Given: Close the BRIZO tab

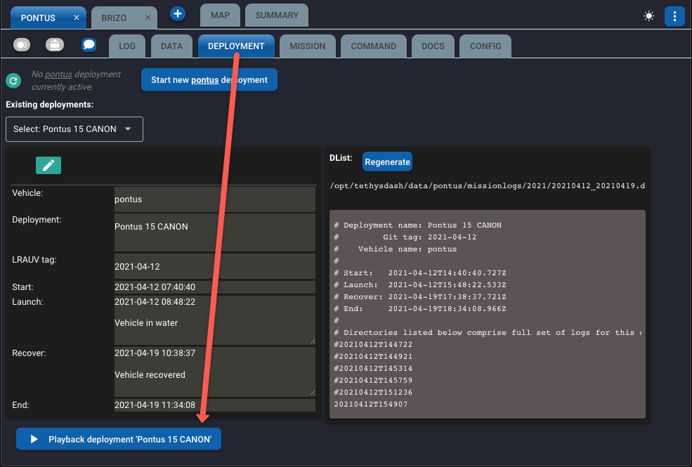Looking at the screenshot, I should click(148, 18).
